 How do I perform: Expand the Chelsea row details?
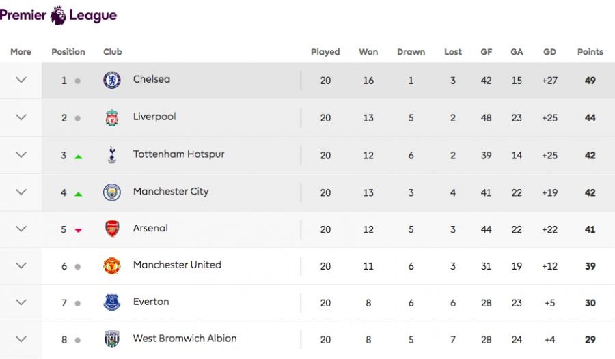(21, 80)
